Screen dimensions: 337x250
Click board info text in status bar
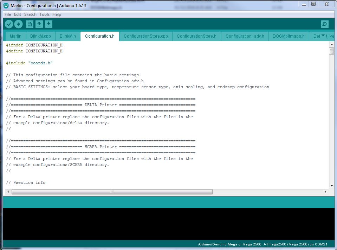point(263,244)
